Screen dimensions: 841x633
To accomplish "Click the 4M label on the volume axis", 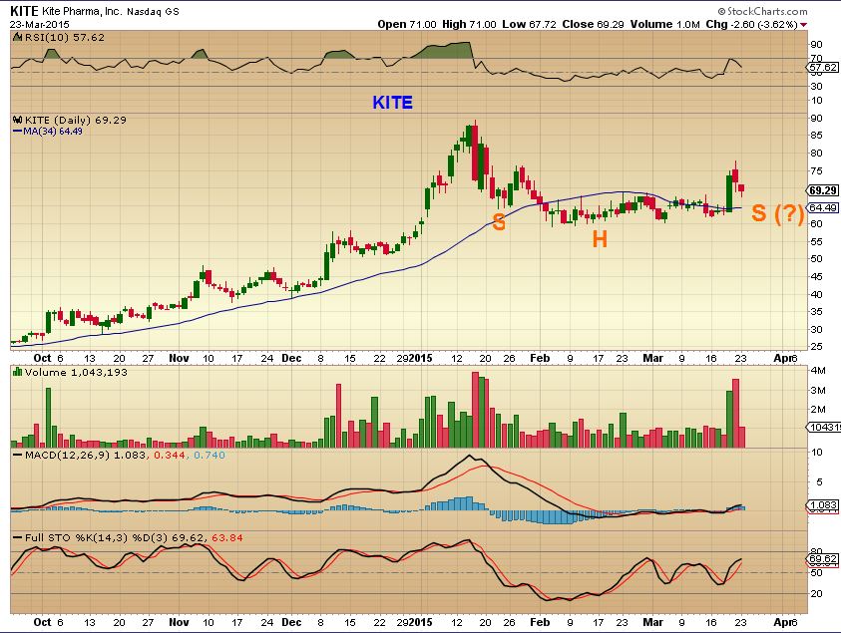I will click(x=818, y=371).
